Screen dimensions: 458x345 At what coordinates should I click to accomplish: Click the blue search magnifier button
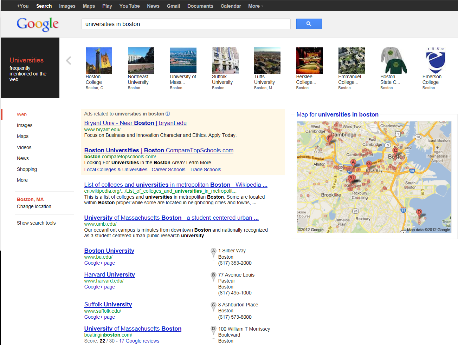tap(309, 24)
